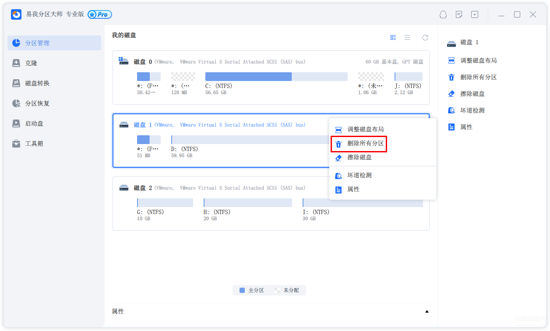Click 属性 in the right panel
This screenshot has width=550, height=331.
(x=466, y=127)
